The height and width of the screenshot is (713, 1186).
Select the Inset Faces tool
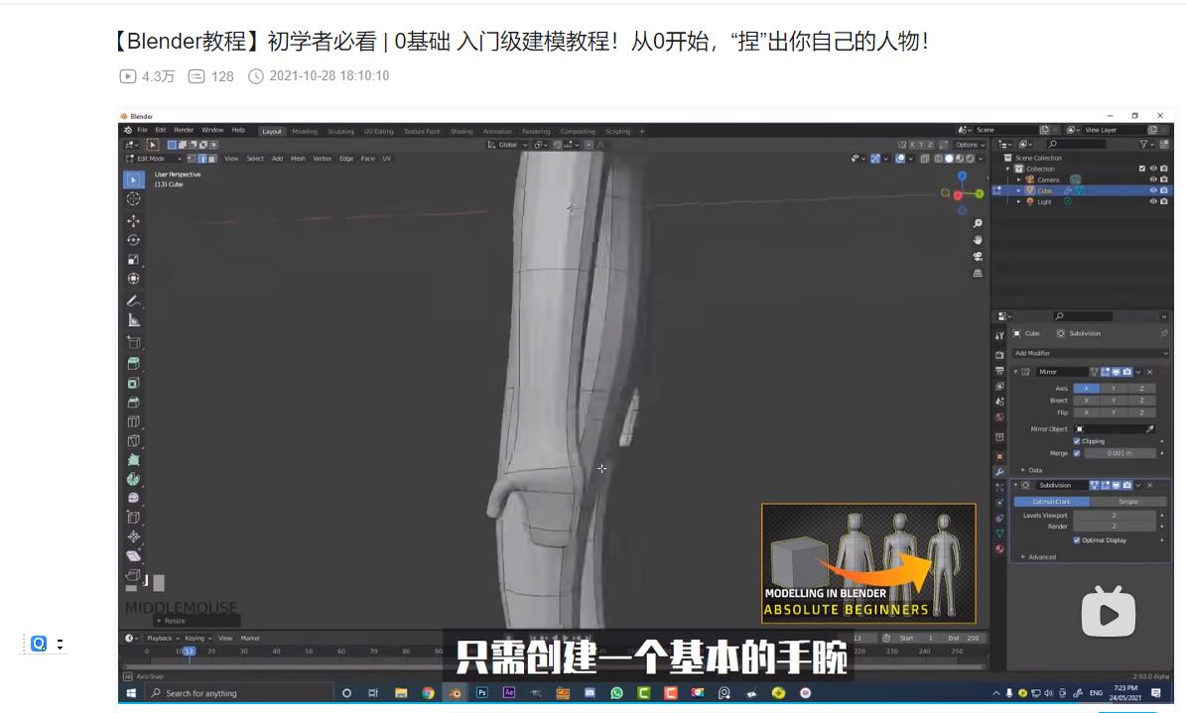pos(133,383)
